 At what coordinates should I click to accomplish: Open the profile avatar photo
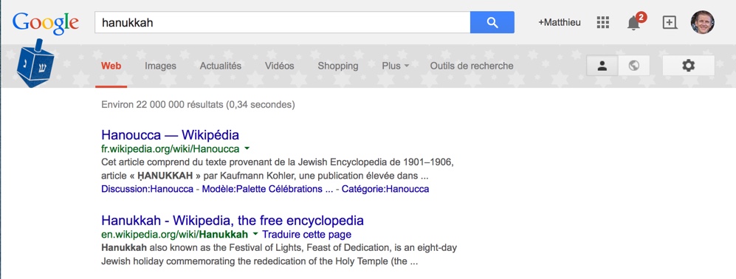point(703,22)
